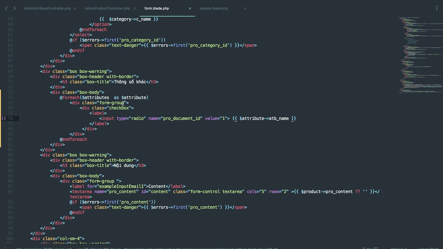Click the braces marker beside line 78
This screenshot has height=249, width=443.
[x=3, y=118]
